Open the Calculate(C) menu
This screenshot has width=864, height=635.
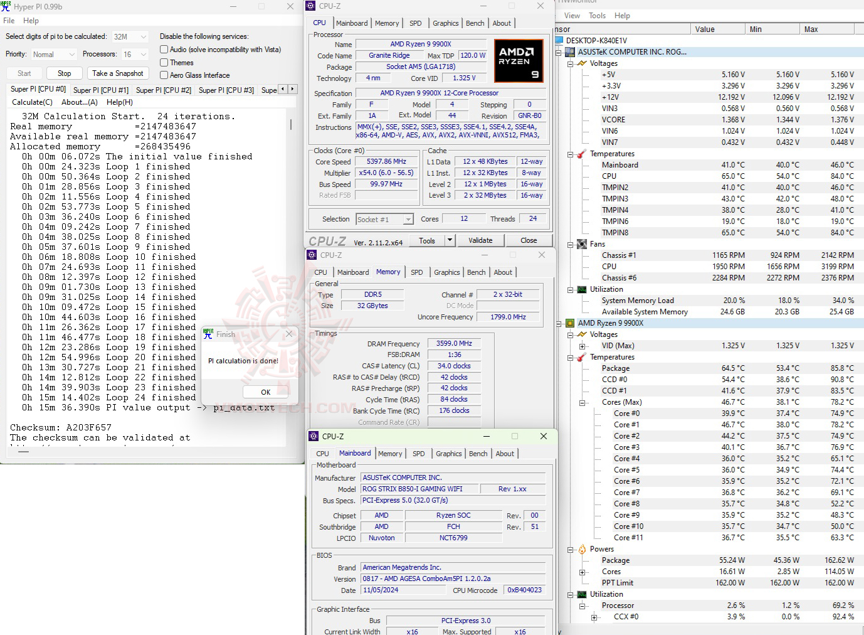pyautogui.click(x=33, y=102)
